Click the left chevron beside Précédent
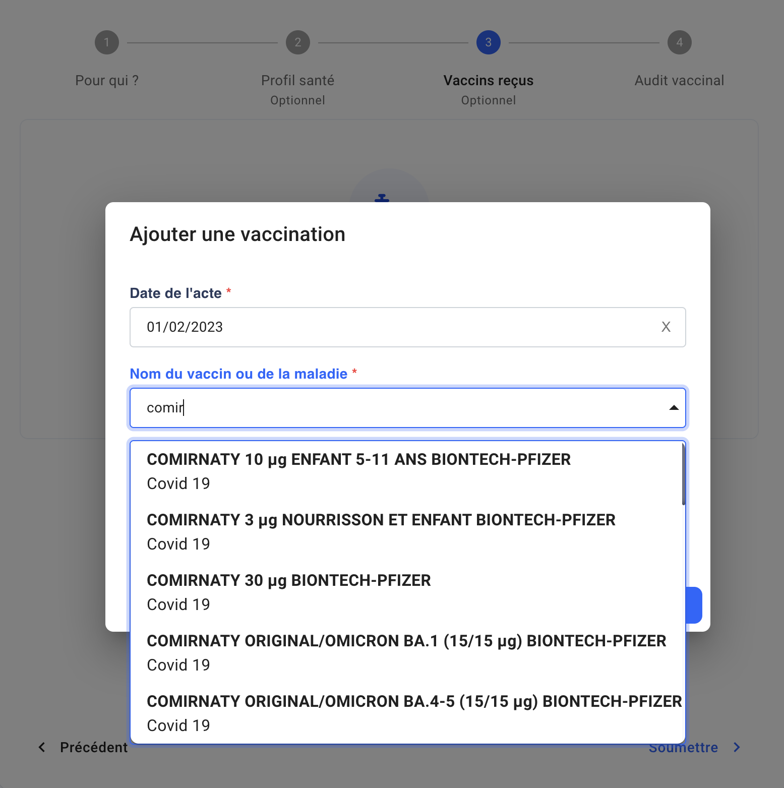This screenshot has height=788, width=784. point(42,748)
